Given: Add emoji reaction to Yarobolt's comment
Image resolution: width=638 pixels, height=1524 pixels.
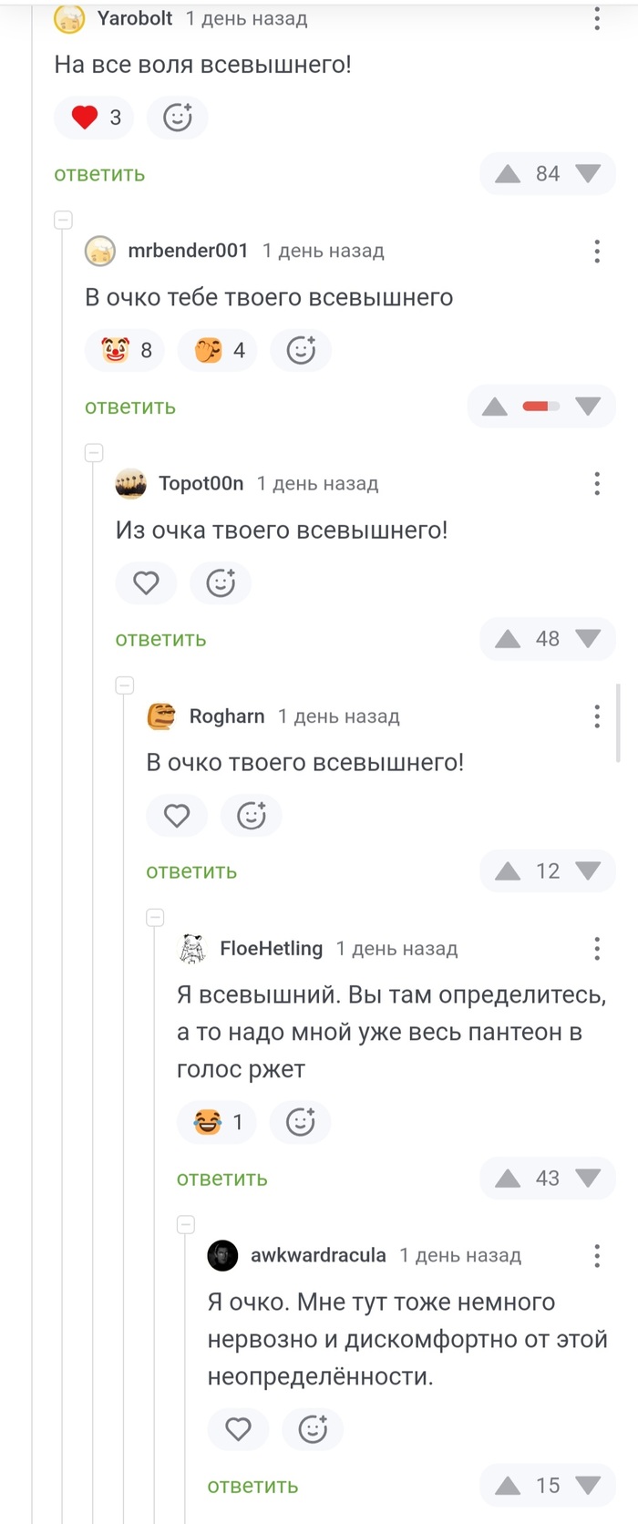Looking at the screenshot, I should 178,118.
